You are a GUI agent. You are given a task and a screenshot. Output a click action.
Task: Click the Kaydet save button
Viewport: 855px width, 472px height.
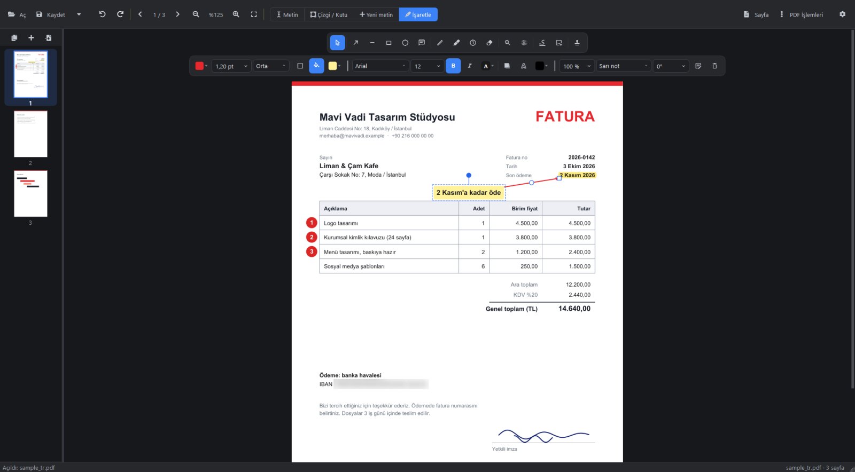tap(51, 14)
